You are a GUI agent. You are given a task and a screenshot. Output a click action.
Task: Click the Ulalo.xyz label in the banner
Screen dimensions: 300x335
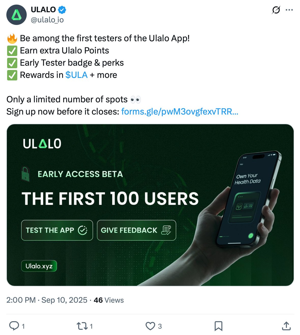tap(39, 266)
